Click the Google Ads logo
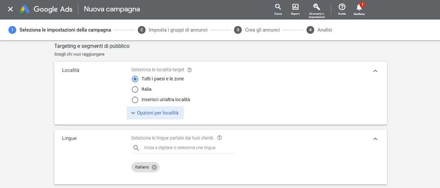 25,9
